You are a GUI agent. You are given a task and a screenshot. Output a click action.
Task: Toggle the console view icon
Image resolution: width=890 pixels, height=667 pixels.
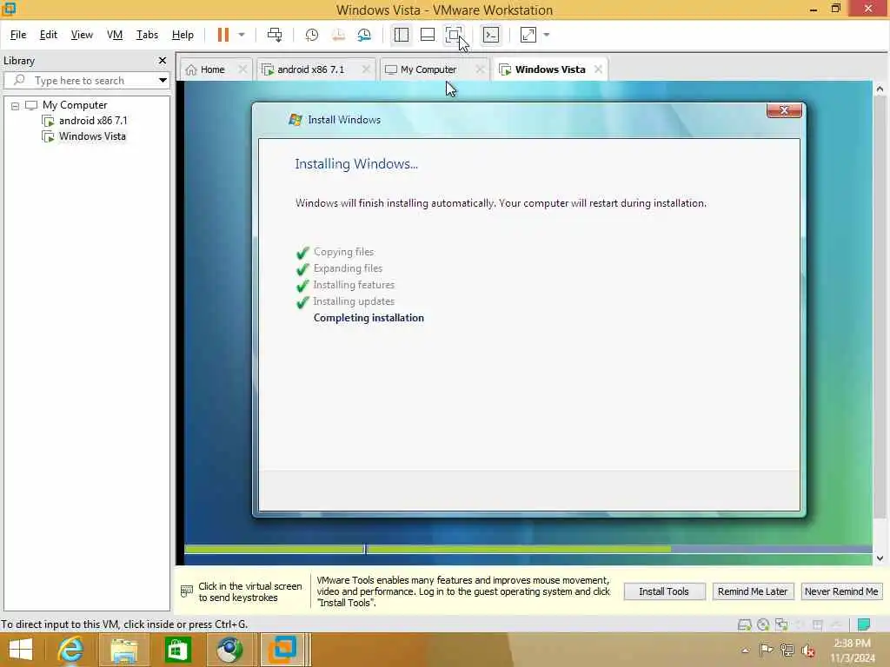pyautogui.click(x=491, y=35)
